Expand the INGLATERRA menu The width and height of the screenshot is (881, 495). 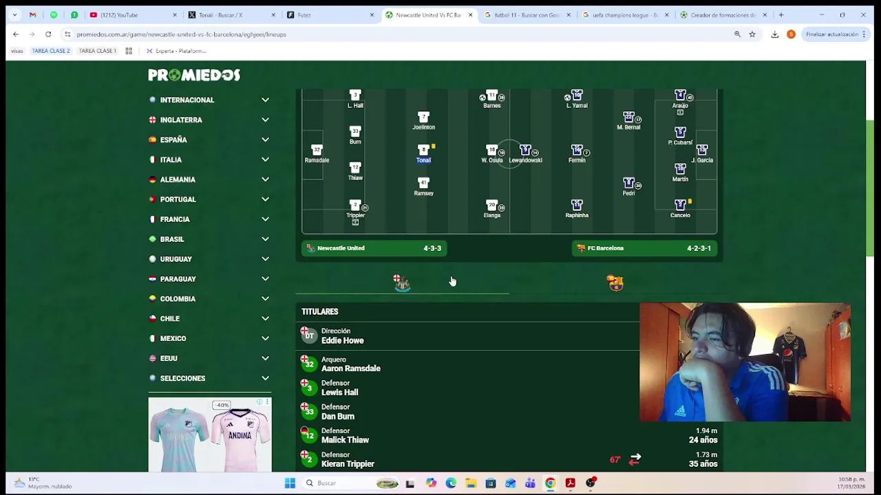pos(209,120)
